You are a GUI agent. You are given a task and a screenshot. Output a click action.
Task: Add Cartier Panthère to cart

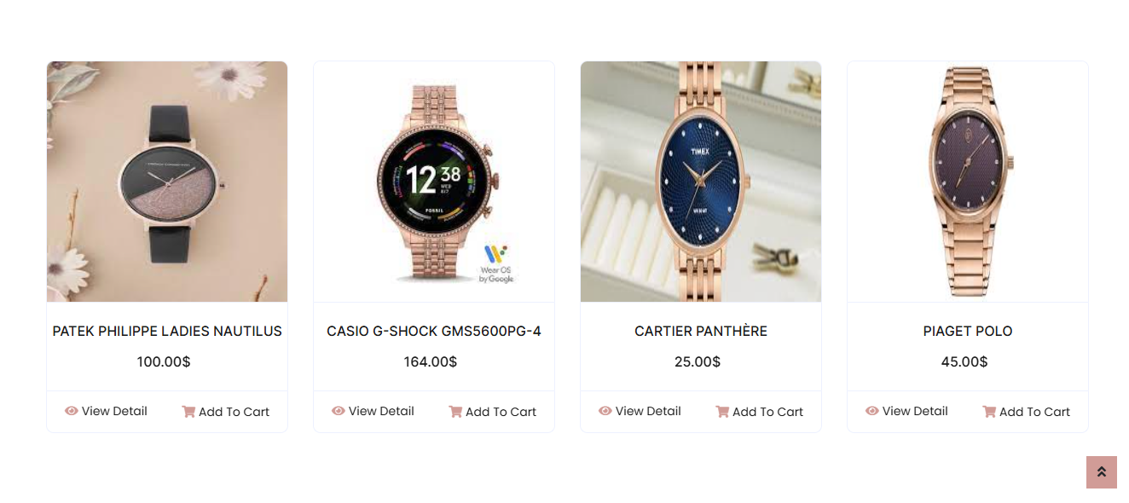point(759,412)
